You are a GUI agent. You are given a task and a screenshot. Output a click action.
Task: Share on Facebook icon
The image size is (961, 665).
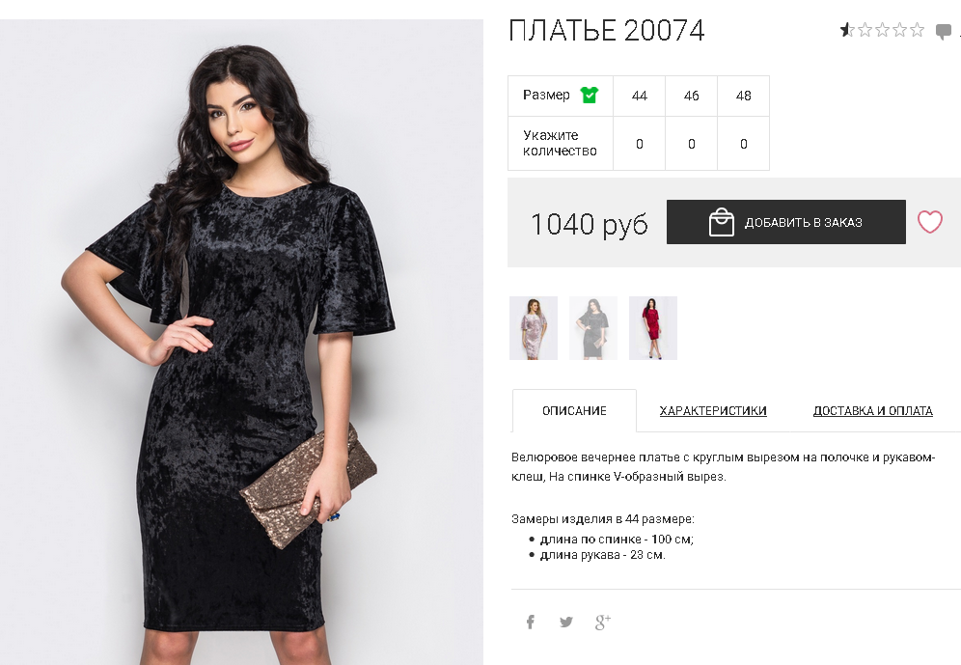click(531, 623)
